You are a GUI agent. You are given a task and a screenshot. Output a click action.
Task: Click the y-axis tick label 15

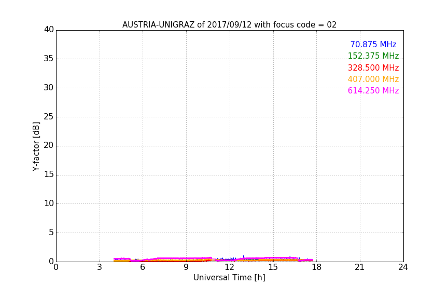pos(49,174)
